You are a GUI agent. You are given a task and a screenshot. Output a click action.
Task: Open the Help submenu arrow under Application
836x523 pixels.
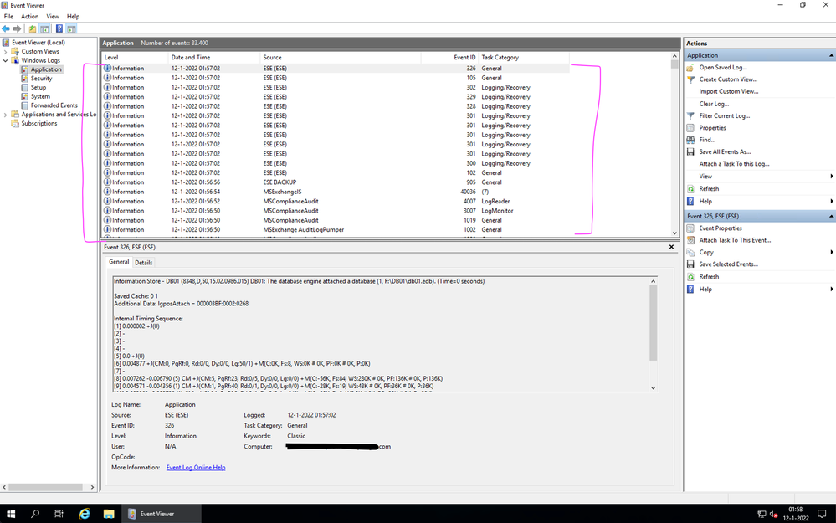[x=832, y=201]
